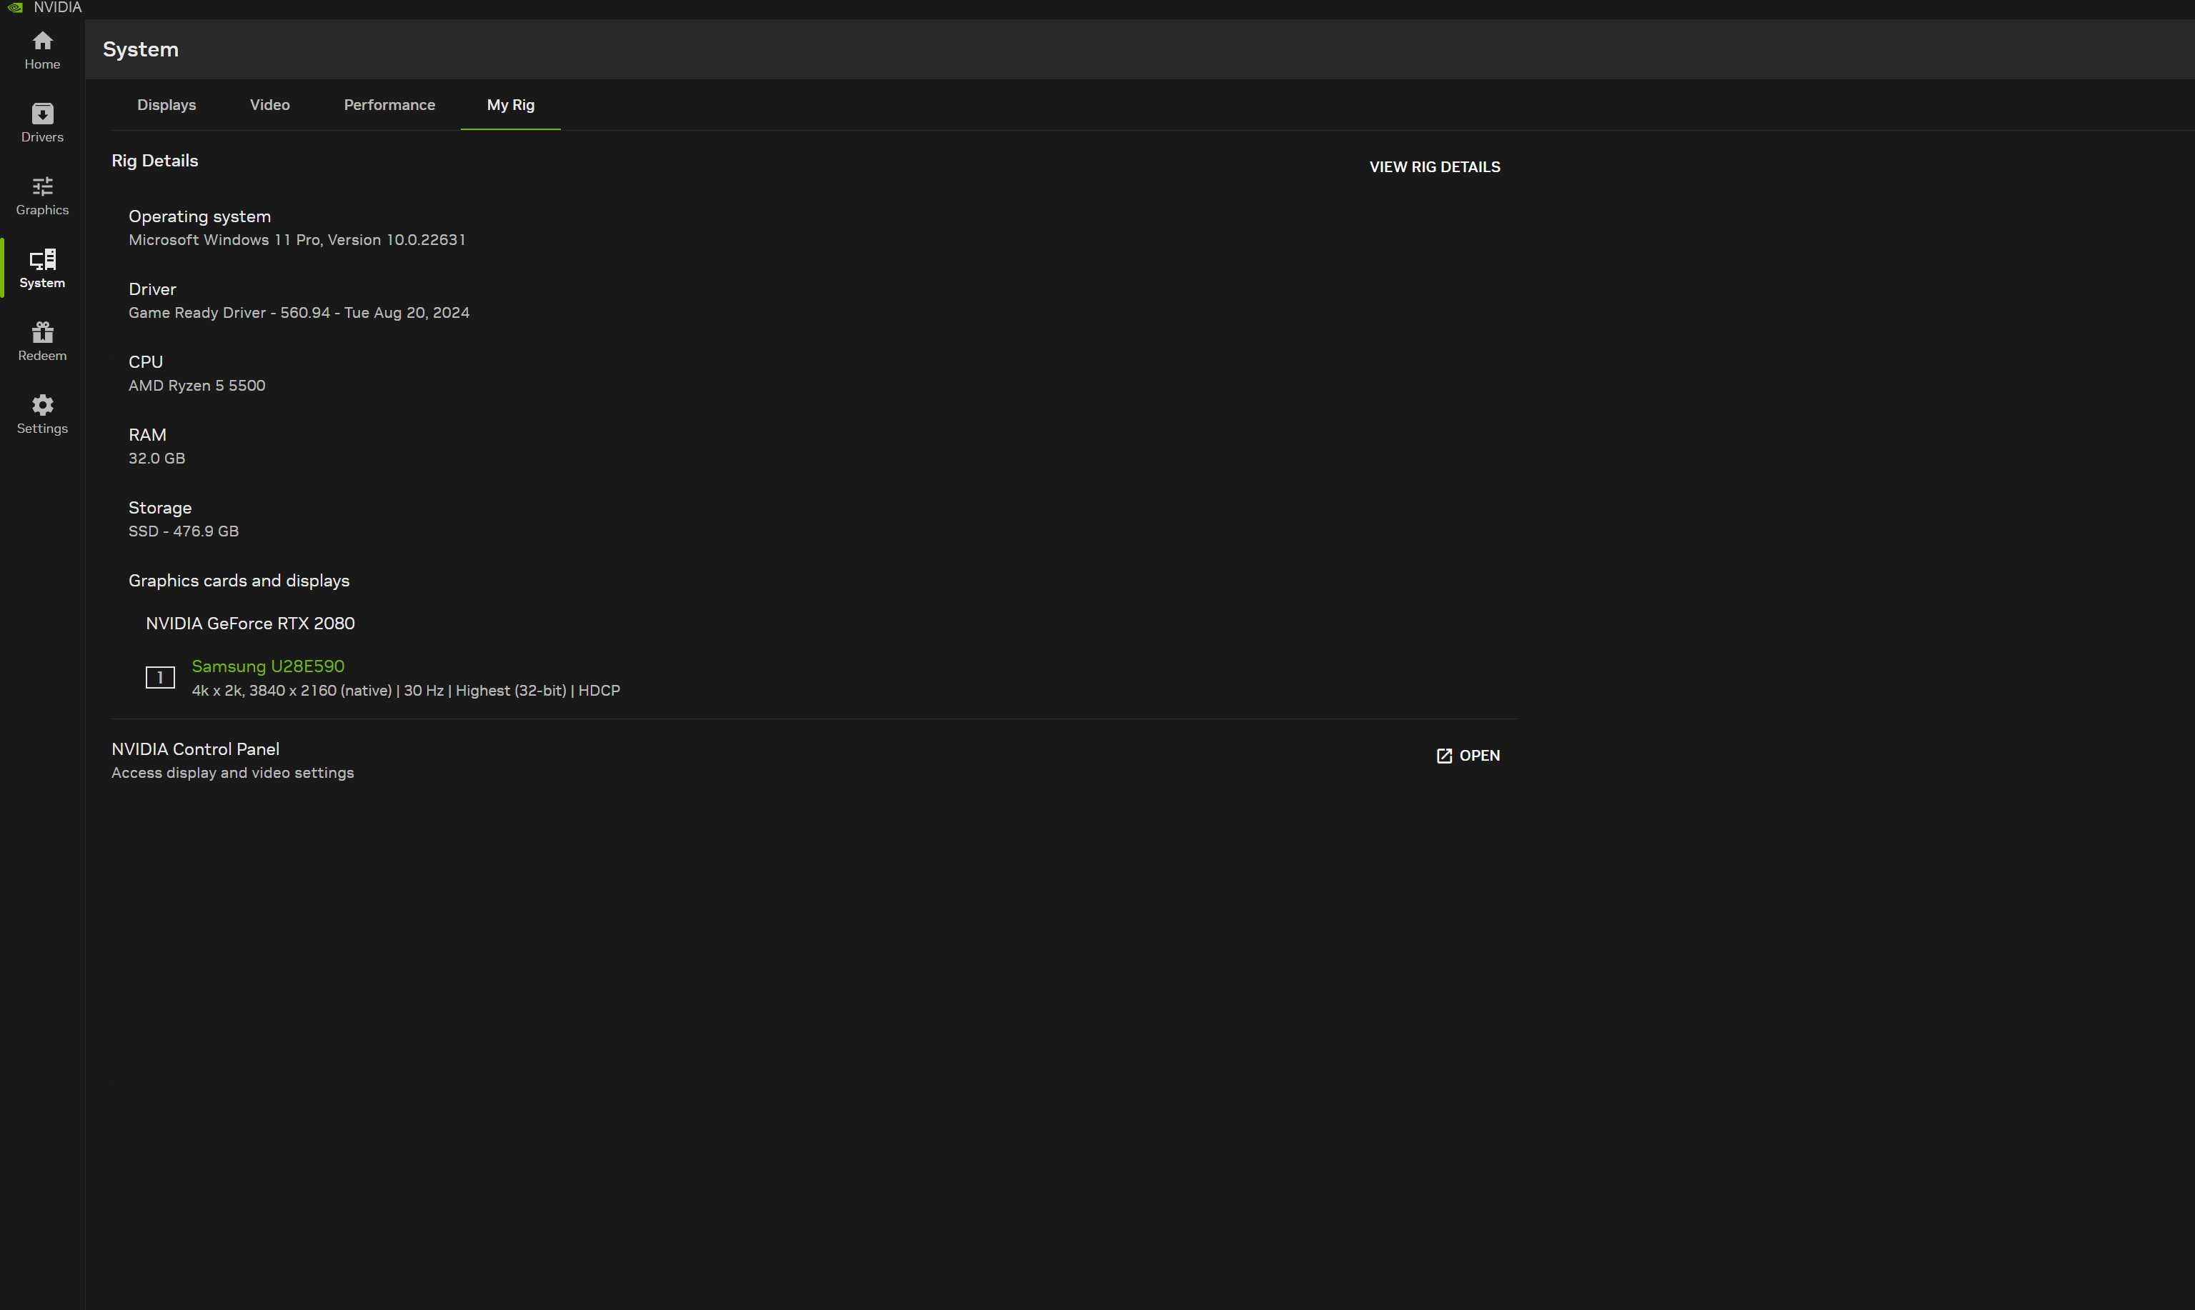This screenshot has height=1310, width=2195.
Task: Click the Rig Details heading
Action: pyautogui.click(x=154, y=161)
